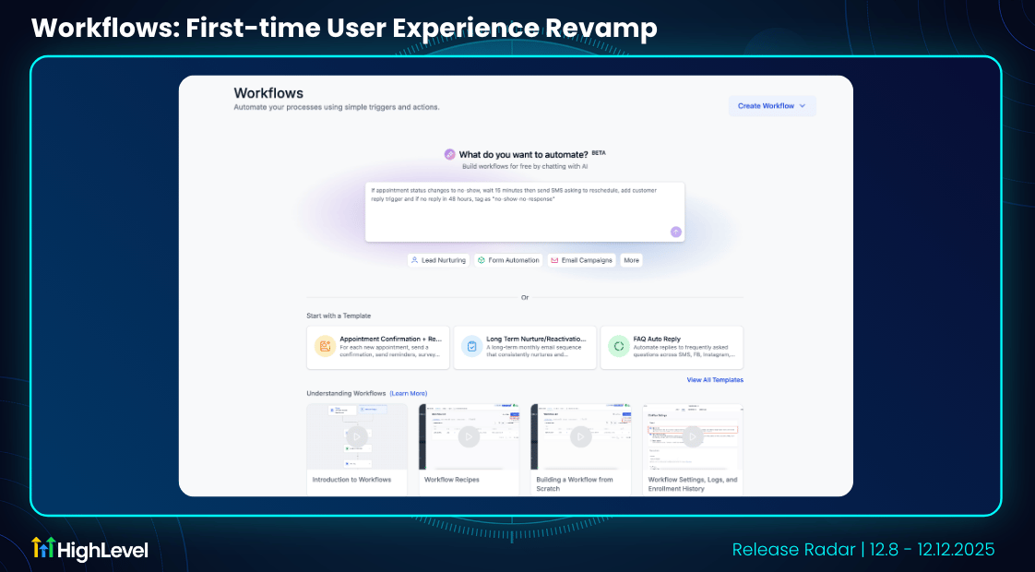Screen dimensions: 1035x572
Task: Click the Workflows page heading
Action: tap(268, 93)
